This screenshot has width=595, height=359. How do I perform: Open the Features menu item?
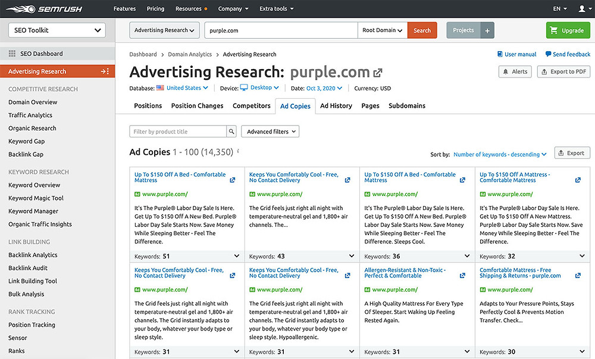coord(124,8)
